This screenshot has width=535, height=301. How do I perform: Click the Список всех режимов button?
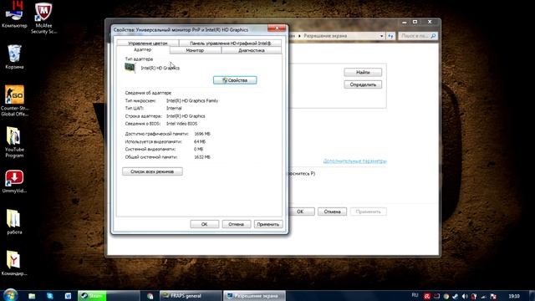pyautogui.click(x=152, y=171)
